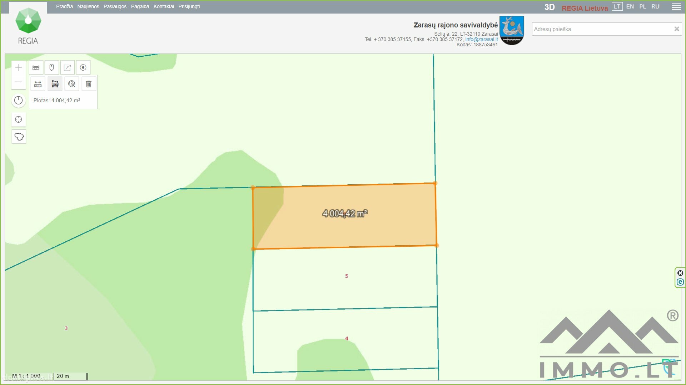Click the M 1 : 1 000 scale label
686x385 pixels.
[26, 376]
